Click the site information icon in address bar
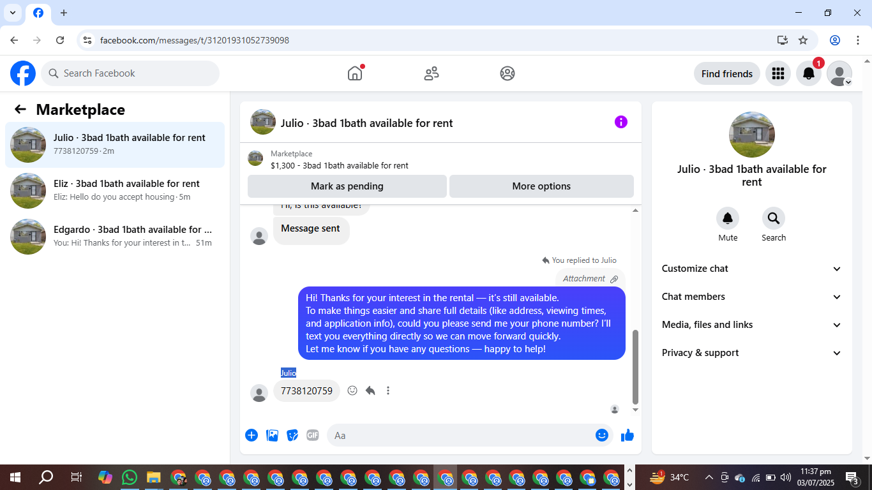 click(87, 40)
